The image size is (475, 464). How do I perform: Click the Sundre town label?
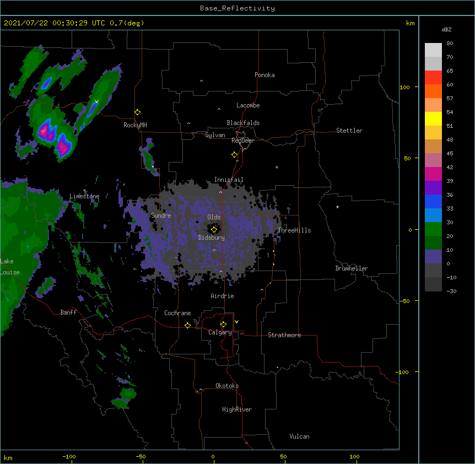click(x=161, y=215)
